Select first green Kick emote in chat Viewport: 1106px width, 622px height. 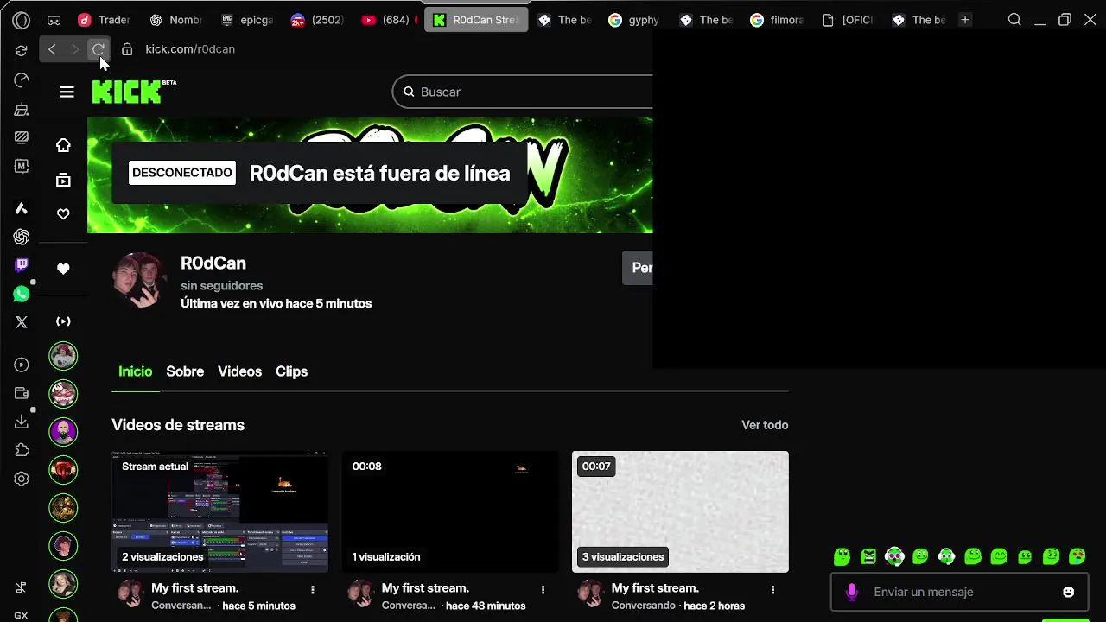point(842,556)
